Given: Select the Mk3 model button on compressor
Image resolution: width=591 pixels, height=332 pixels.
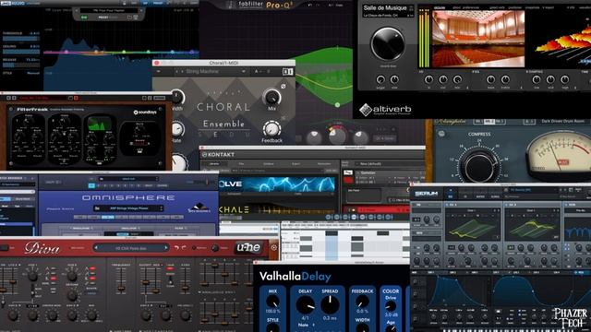Looking at the screenshot, I should (500, 122).
